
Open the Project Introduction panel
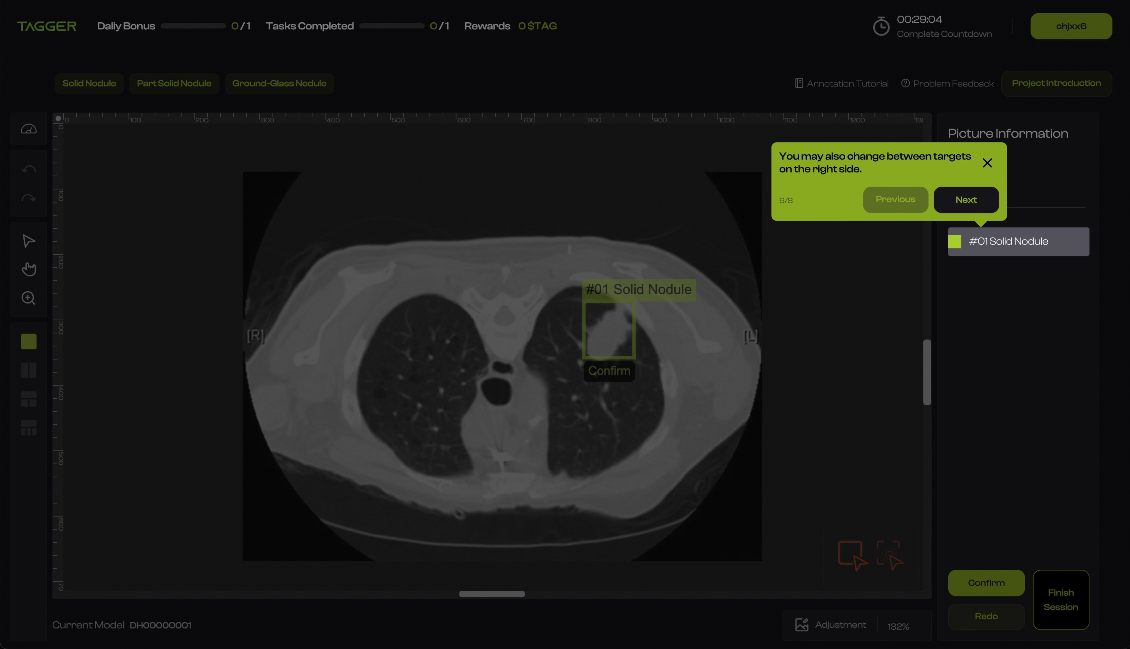pos(1056,83)
